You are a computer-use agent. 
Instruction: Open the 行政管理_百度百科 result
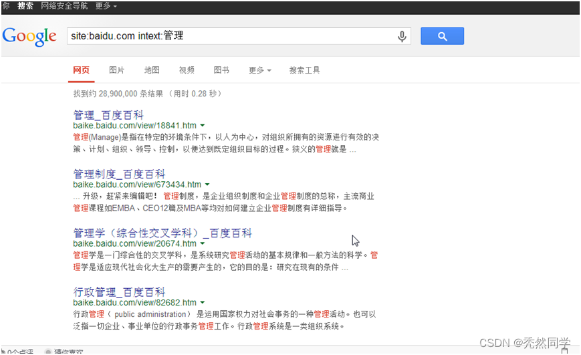click(119, 291)
